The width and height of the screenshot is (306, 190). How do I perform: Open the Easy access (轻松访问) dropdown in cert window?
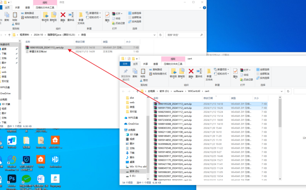(x=221, y=74)
